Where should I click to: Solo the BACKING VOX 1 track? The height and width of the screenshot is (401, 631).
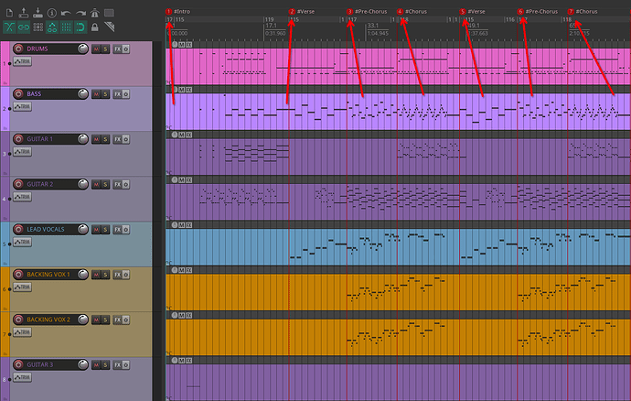pos(105,274)
